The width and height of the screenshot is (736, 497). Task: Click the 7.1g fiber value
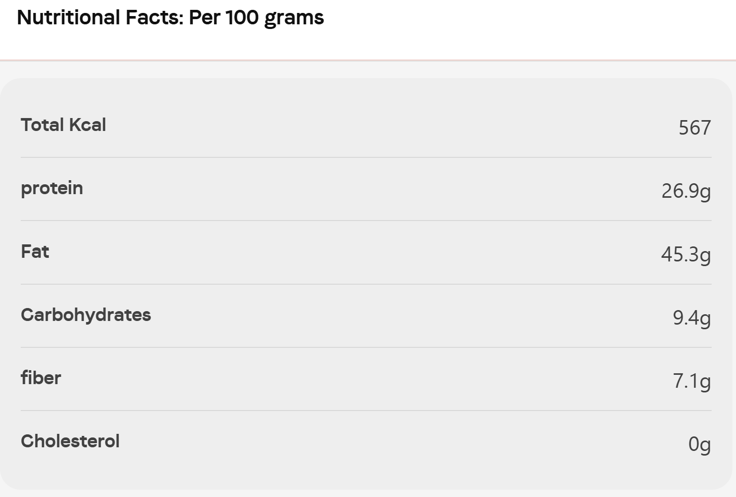pyautogui.click(x=692, y=382)
